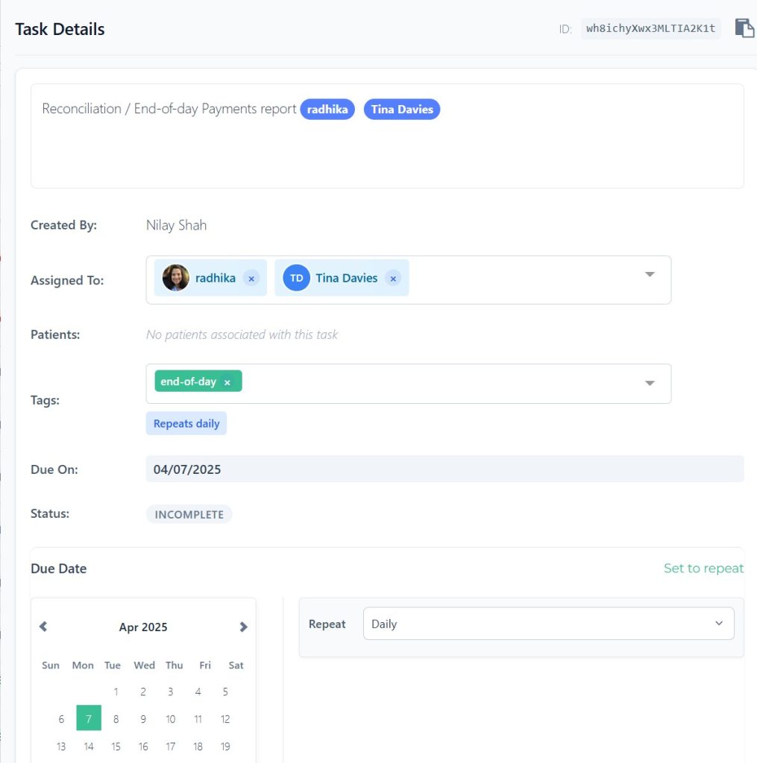Select April 14 on the calendar
The height and width of the screenshot is (763, 757).
pos(88,746)
